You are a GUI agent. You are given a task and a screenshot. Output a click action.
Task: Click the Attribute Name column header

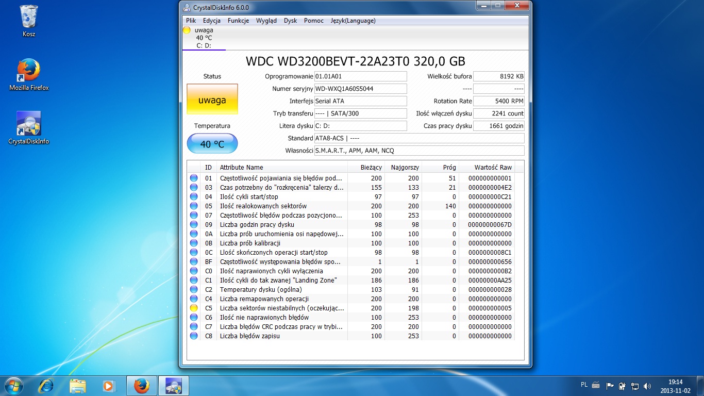[x=282, y=167]
